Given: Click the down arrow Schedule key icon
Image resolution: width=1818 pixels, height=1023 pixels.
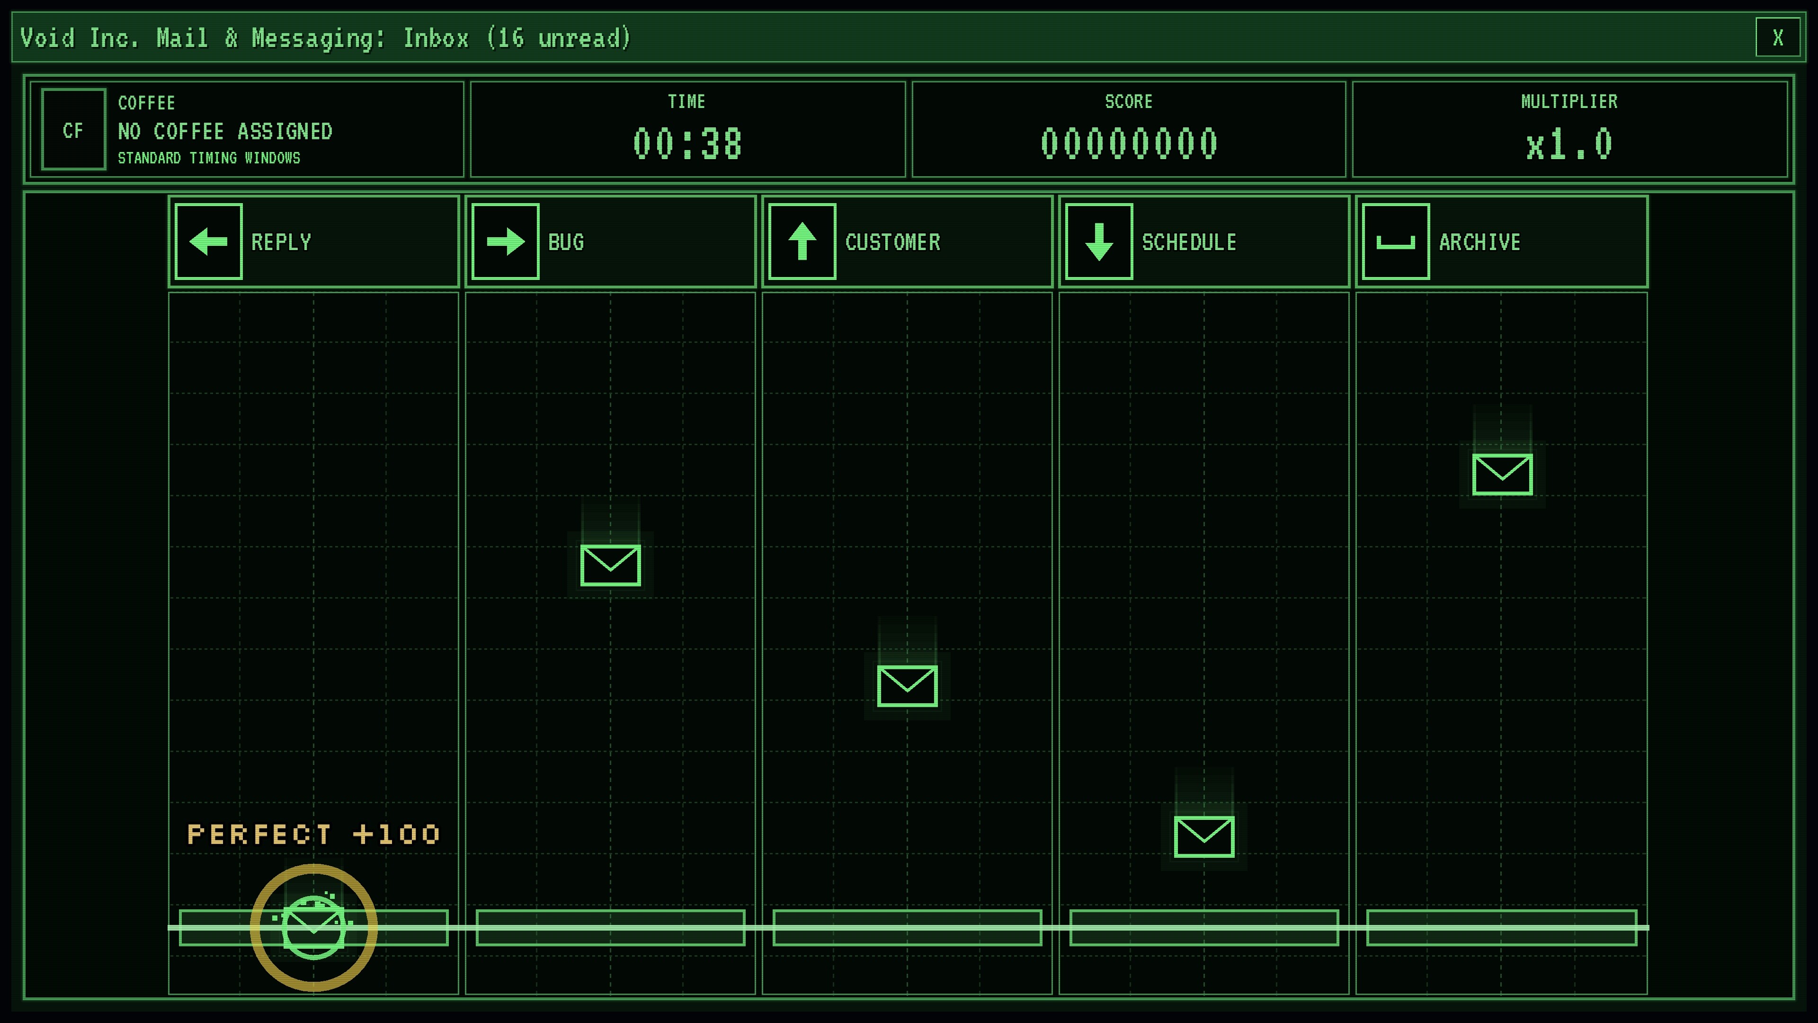Looking at the screenshot, I should click(1099, 242).
